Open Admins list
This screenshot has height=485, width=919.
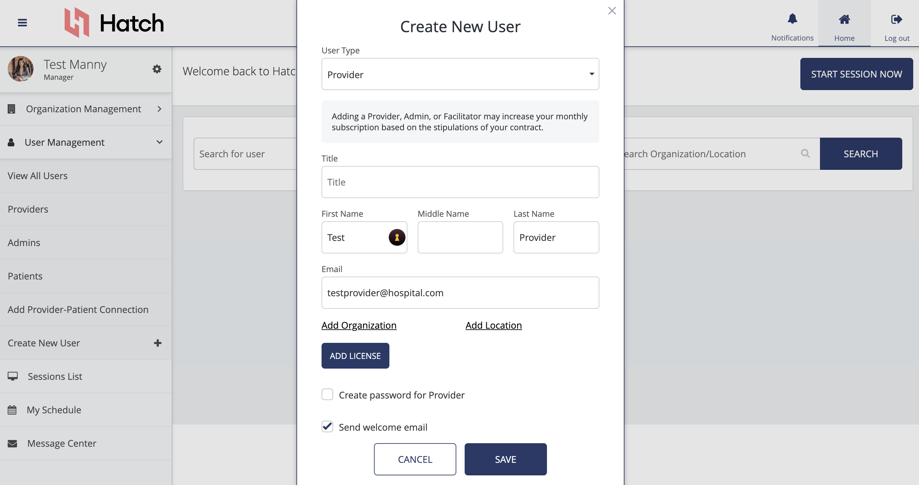[86, 243]
